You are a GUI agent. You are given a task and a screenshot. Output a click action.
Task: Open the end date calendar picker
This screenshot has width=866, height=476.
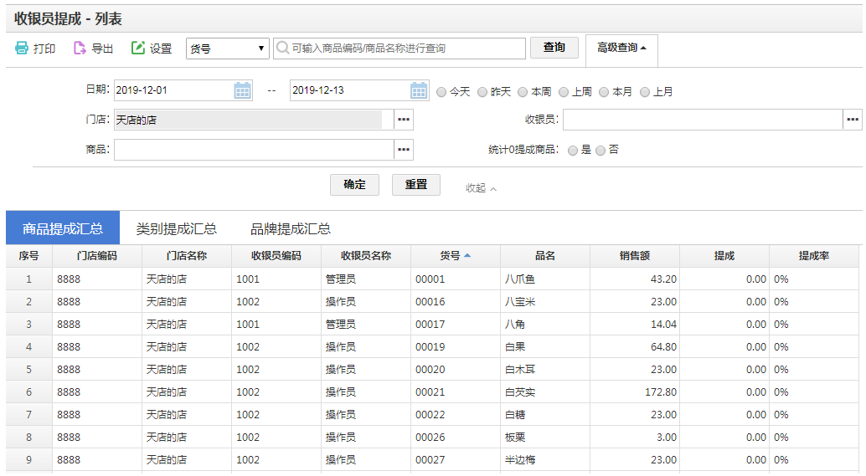pyautogui.click(x=419, y=90)
